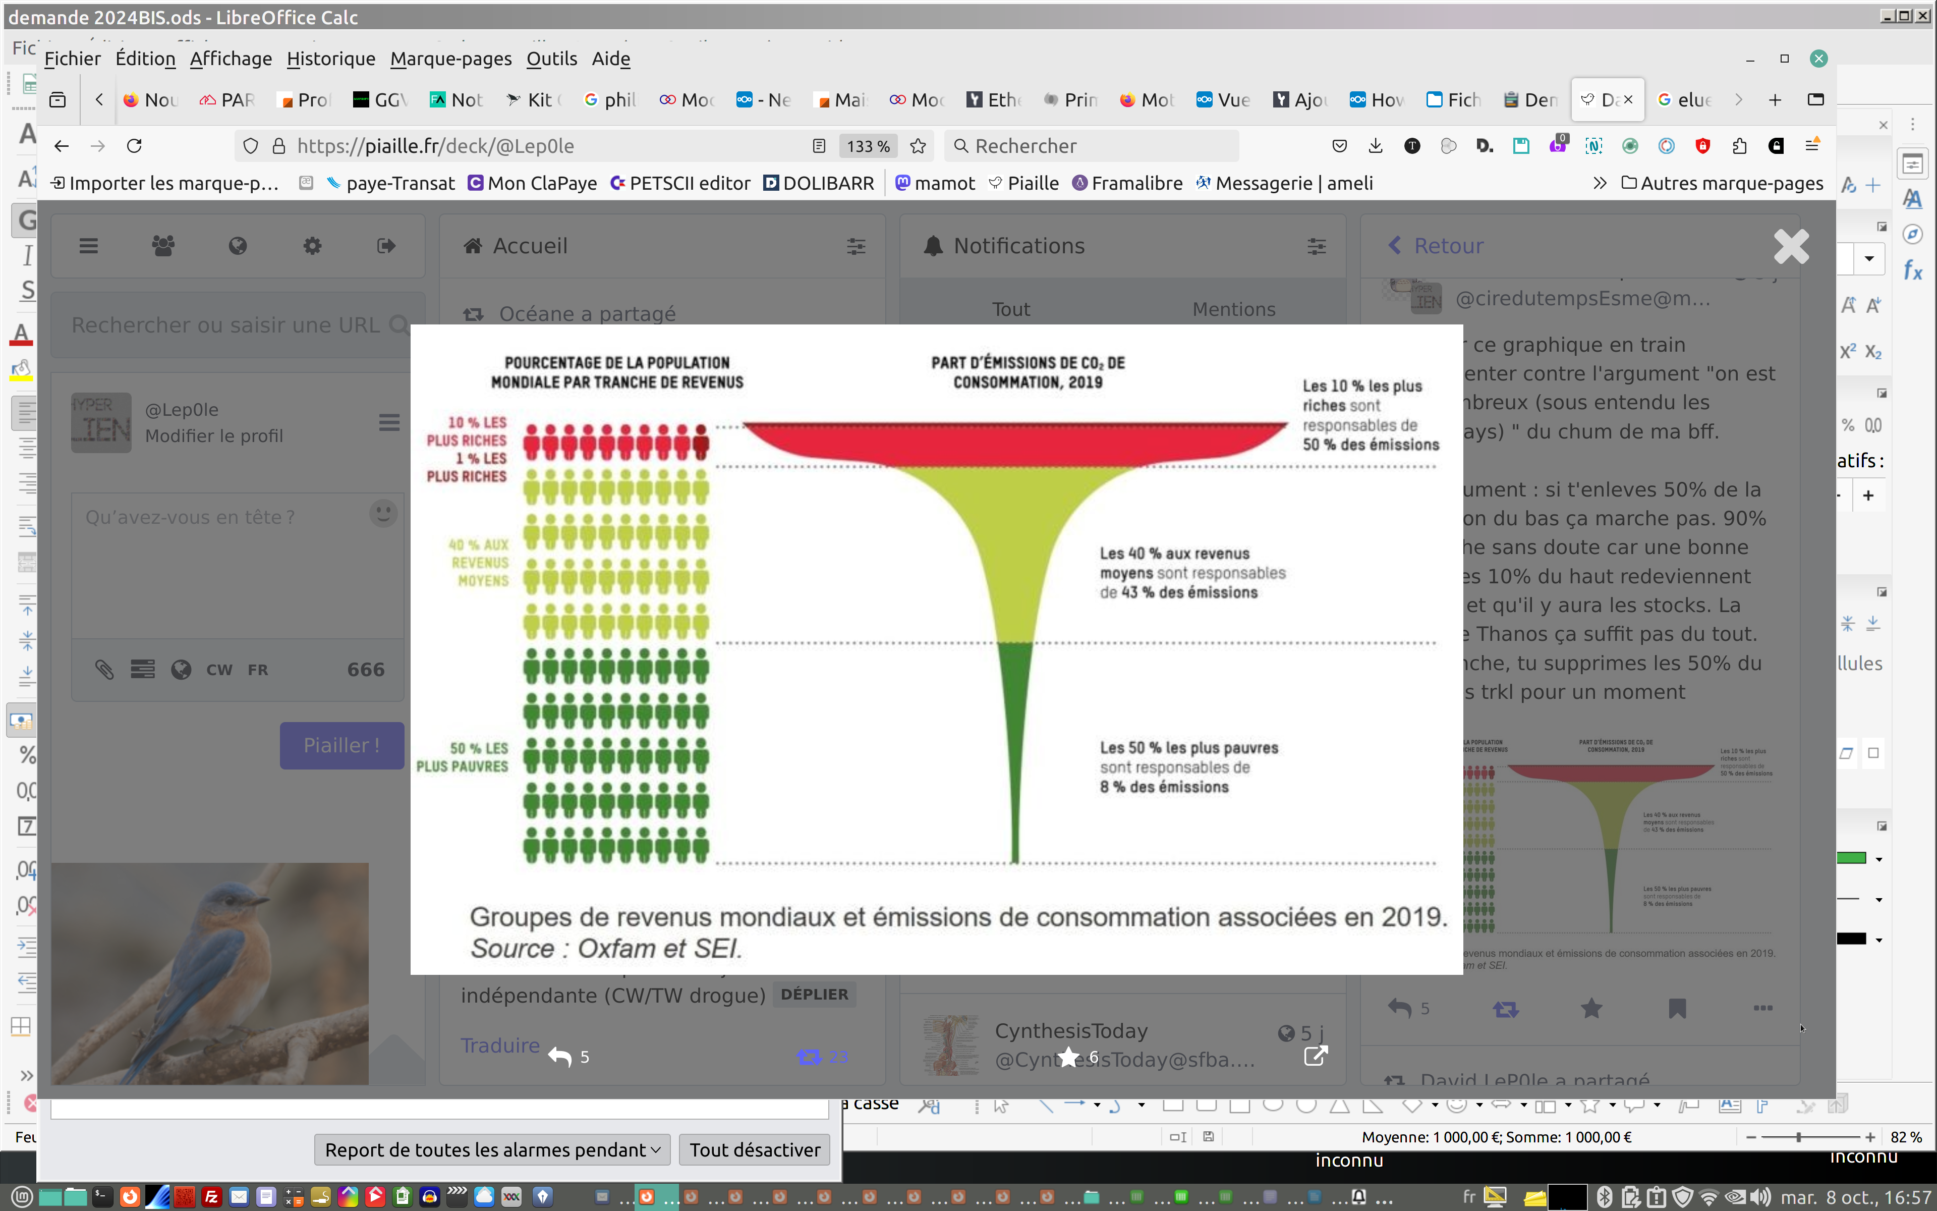The image size is (1937, 1211).
Task: Expand the alarm snooze duration dropdown
Action: click(492, 1150)
